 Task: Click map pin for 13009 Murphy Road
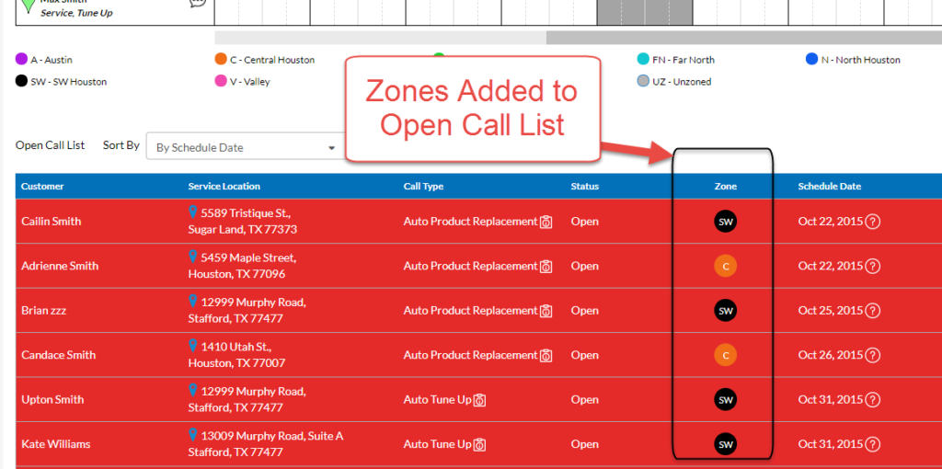[193, 435]
